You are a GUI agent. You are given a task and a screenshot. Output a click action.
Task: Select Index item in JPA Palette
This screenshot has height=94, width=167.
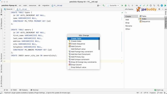click(151, 19)
